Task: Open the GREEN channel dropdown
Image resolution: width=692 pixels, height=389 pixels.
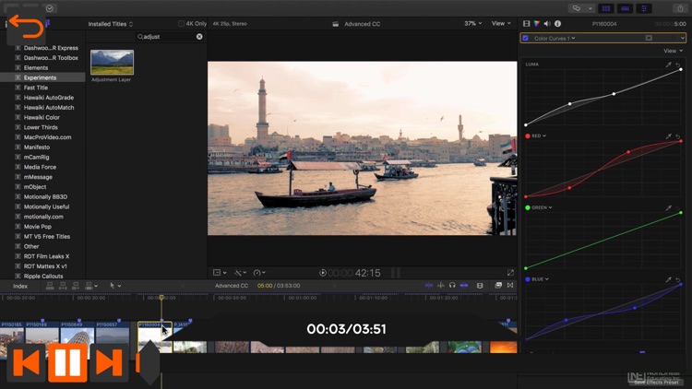Action: 542,207
